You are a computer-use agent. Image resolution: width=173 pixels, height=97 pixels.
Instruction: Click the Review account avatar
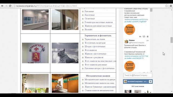click(126, 41)
